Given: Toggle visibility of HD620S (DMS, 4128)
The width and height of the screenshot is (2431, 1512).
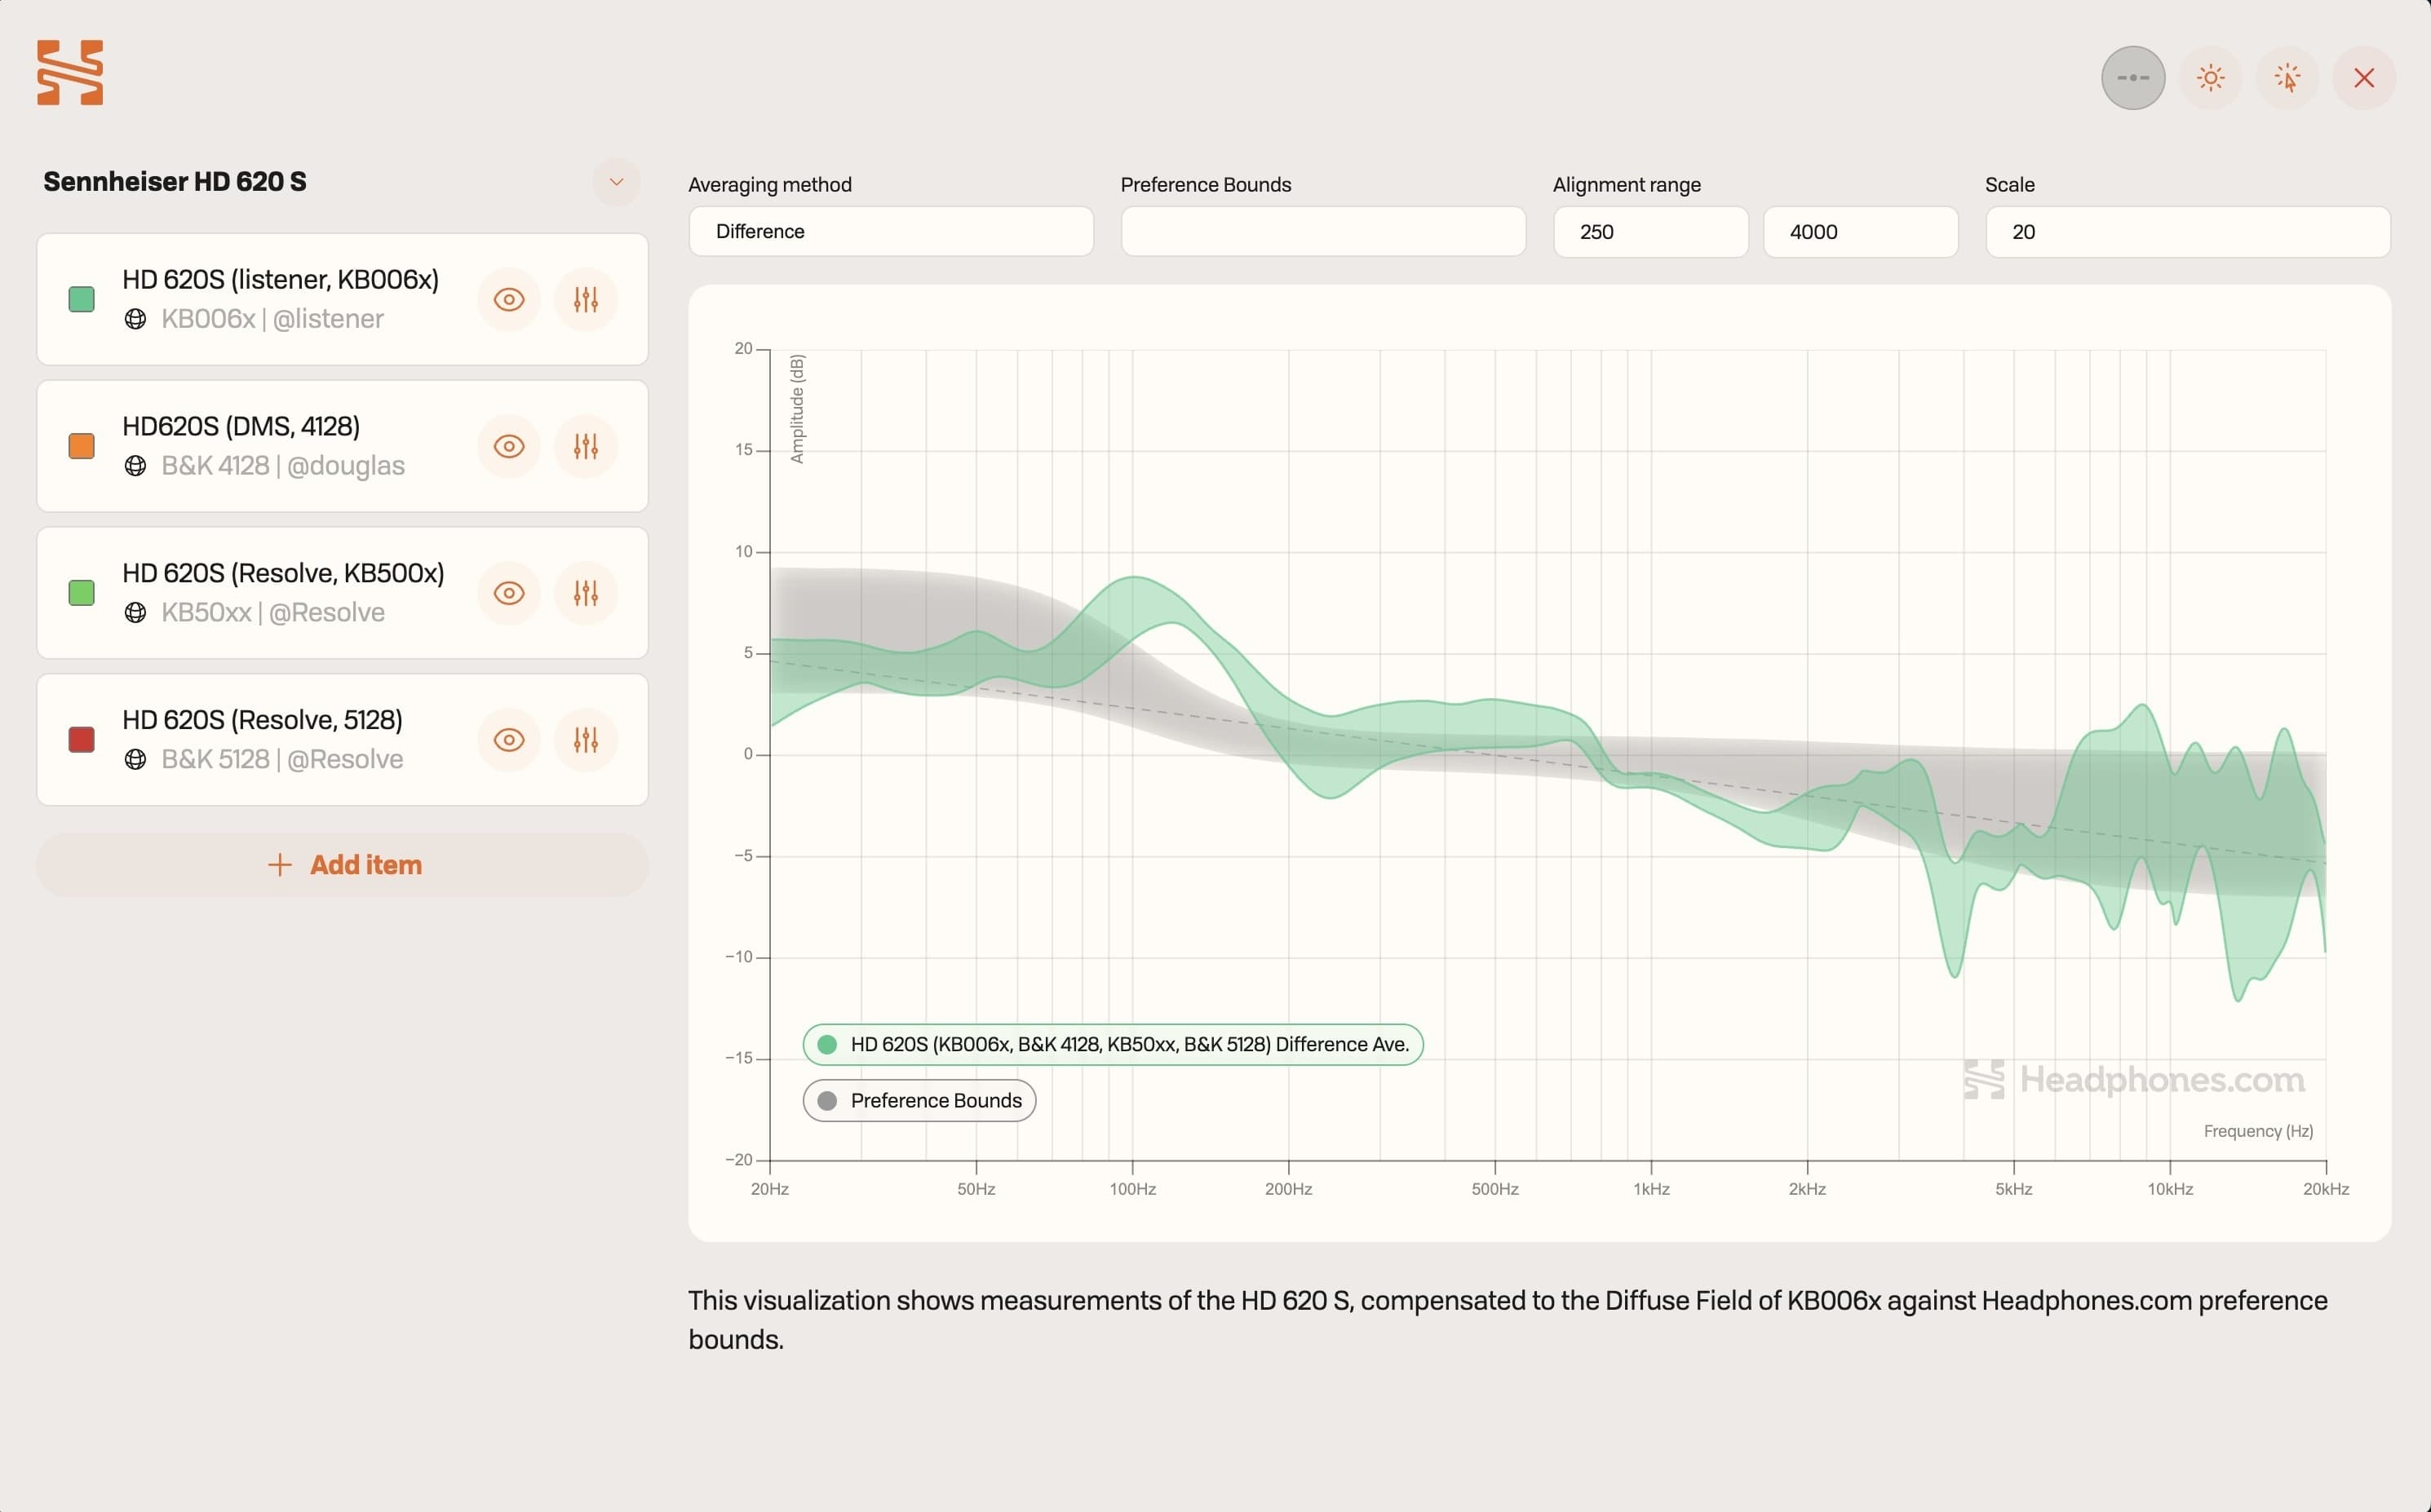Looking at the screenshot, I should pos(509,446).
